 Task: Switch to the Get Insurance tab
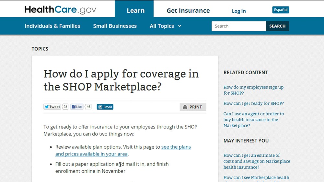tap(188, 11)
